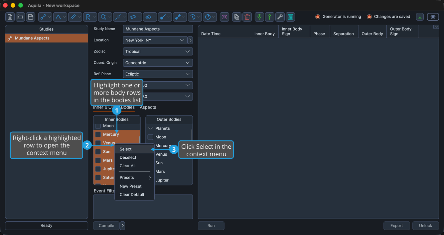Open the two-node aspects study tool
The height and width of the screenshot is (235, 444).
45,17
